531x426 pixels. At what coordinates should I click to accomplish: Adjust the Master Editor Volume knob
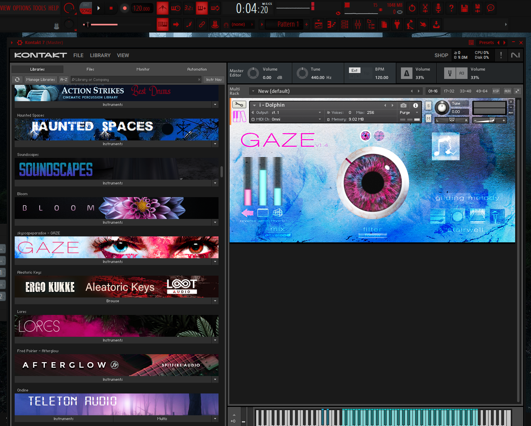point(253,73)
